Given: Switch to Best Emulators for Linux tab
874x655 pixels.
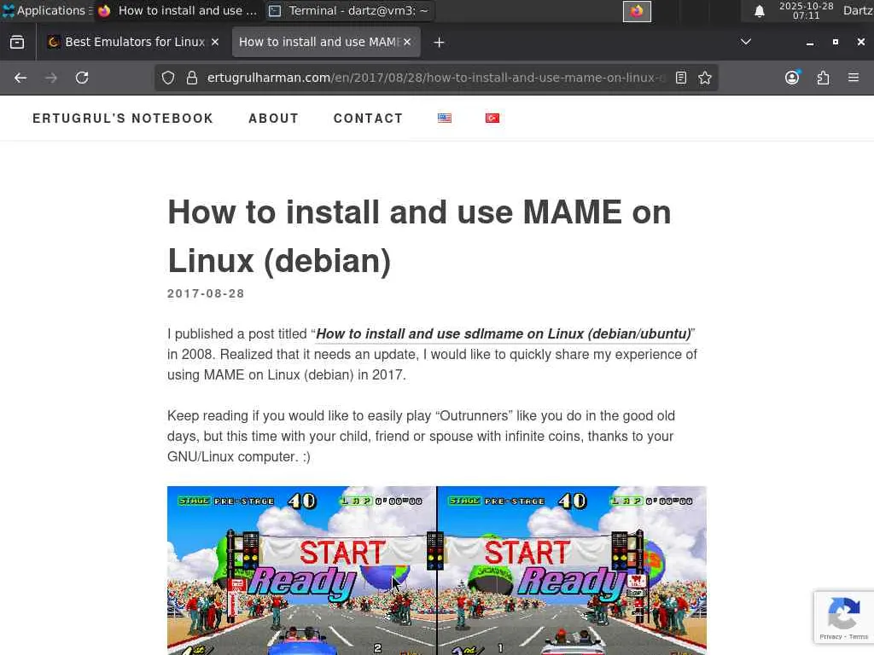Looking at the screenshot, I should point(134,43).
